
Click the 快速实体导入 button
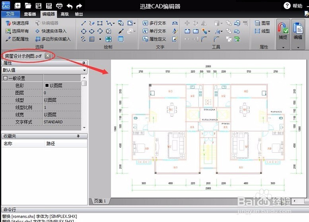[x=51, y=31]
